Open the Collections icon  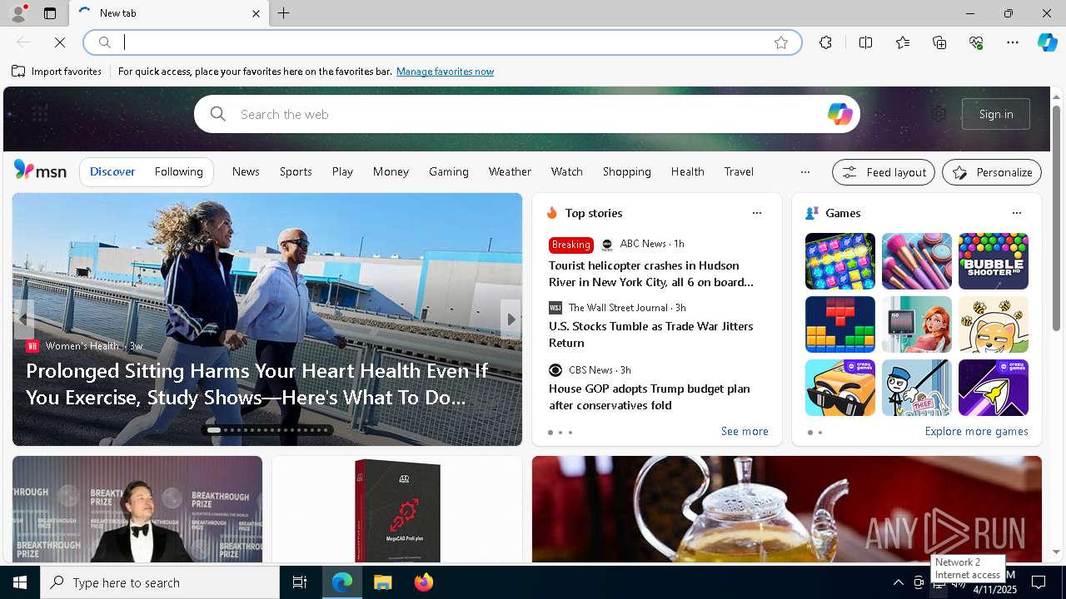click(x=939, y=42)
